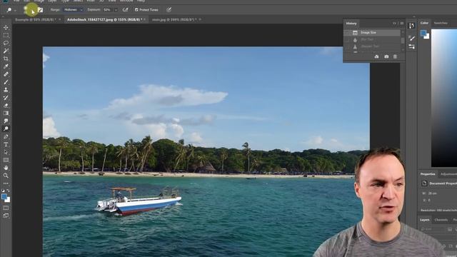Create new snapshot camera icon in History
Viewport: 457px width, 257px height.
click(x=386, y=56)
